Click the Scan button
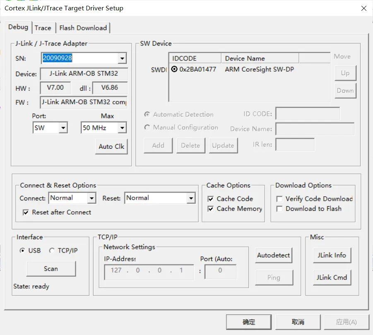Image resolution: width=373 pixels, height=335 pixels. pyautogui.click(x=51, y=269)
